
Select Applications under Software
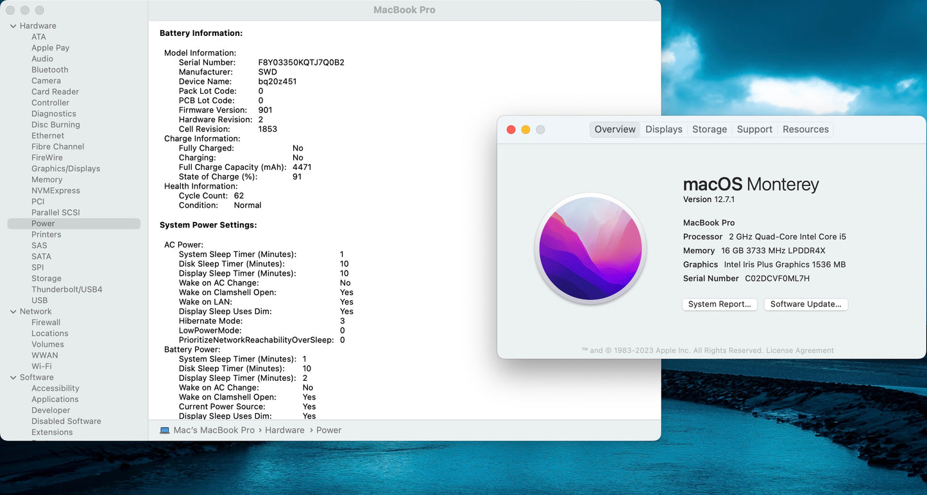click(x=55, y=399)
